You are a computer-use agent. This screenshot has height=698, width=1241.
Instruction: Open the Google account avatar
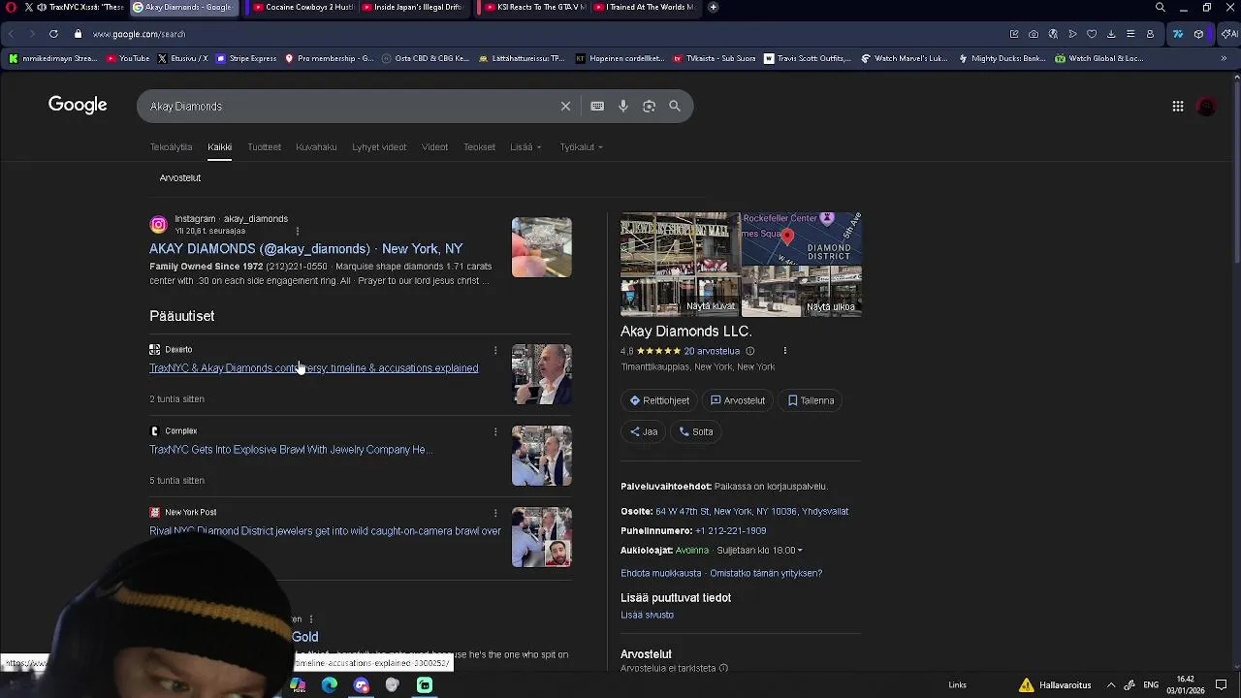(1206, 107)
